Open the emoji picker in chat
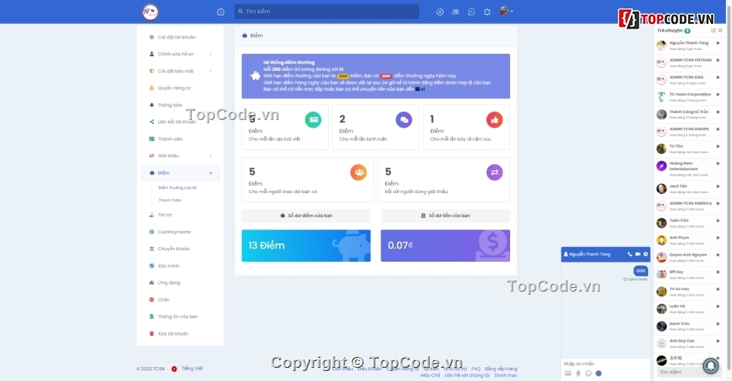The width and height of the screenshot is (732, 381). click(x=588, y=373)
